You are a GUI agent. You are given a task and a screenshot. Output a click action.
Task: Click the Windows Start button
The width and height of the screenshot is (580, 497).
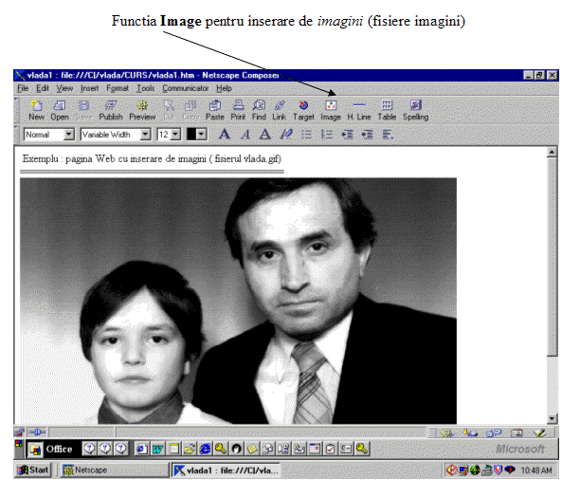(x=32, y=469)
